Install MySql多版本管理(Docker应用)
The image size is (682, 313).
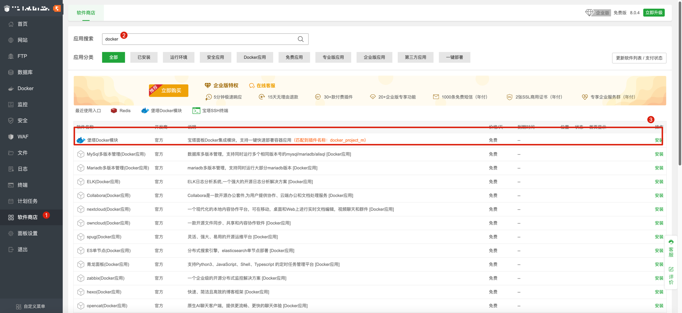pyautogui.click(x=659, y=154)
